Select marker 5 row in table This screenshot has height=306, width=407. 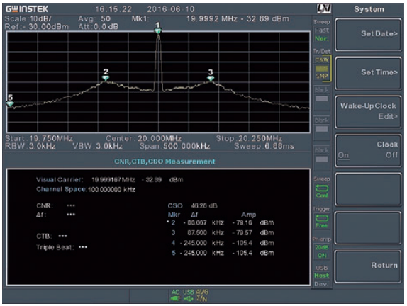[x=222, y=253]
